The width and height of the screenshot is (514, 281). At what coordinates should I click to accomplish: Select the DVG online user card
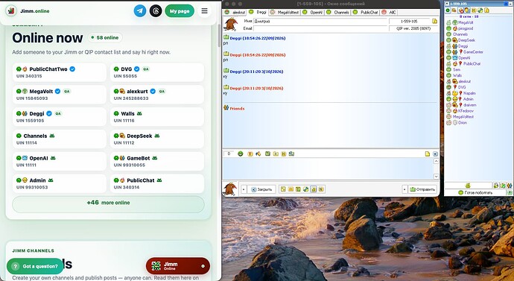[156, 72]
